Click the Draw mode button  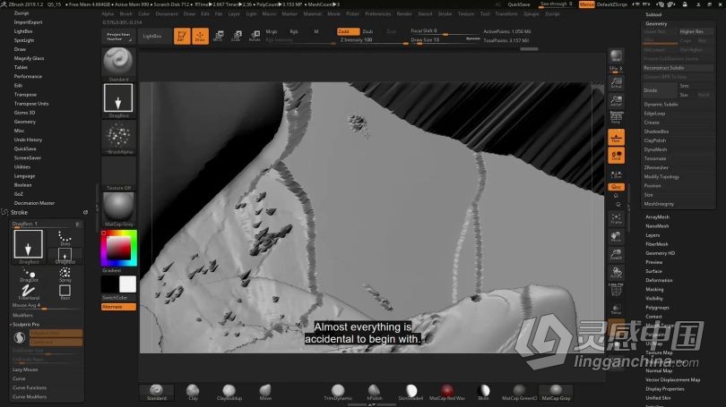[200, 36]
